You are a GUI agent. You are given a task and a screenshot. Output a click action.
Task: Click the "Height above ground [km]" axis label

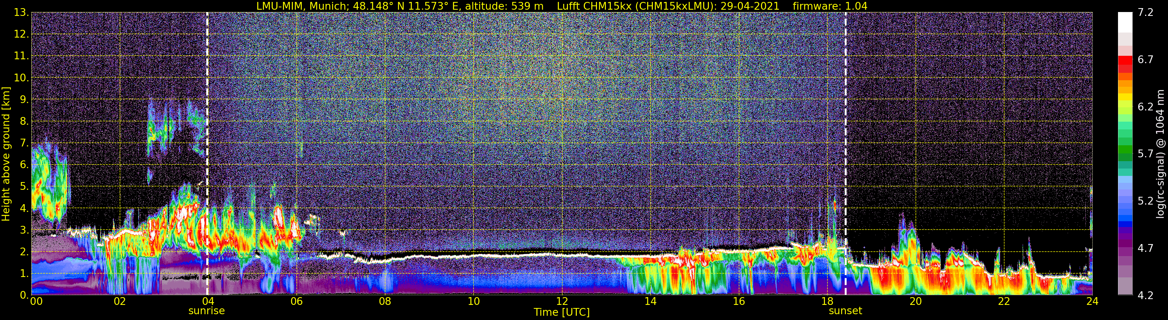[6, 154]
